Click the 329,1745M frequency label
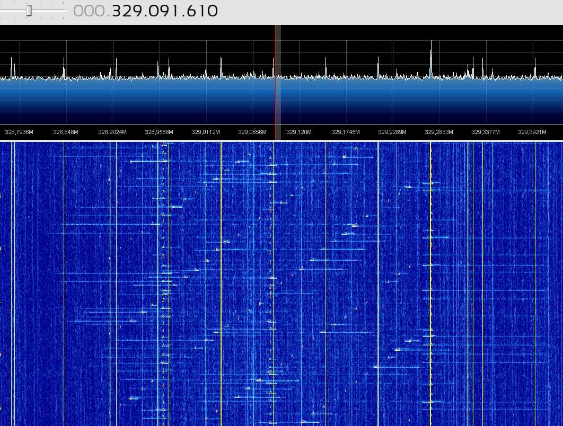This screenshot has width=563, height=426. 346,132
